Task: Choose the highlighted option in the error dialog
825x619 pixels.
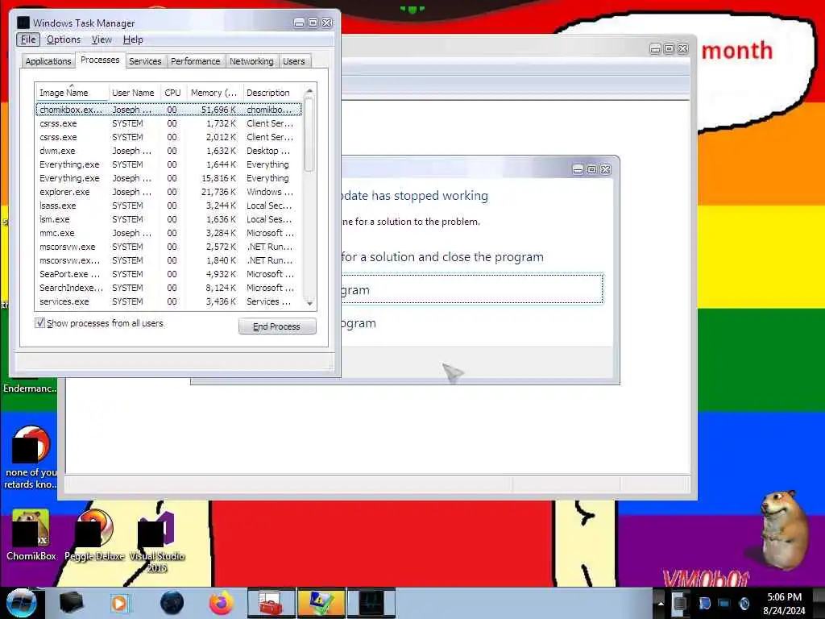Action: 472,289
